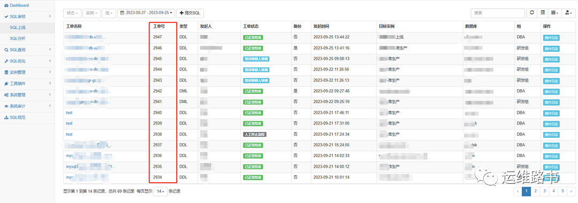The image size is (578, 203).
Task: Expand the 系统审计 sidebar section
Action: pos(27,106)
